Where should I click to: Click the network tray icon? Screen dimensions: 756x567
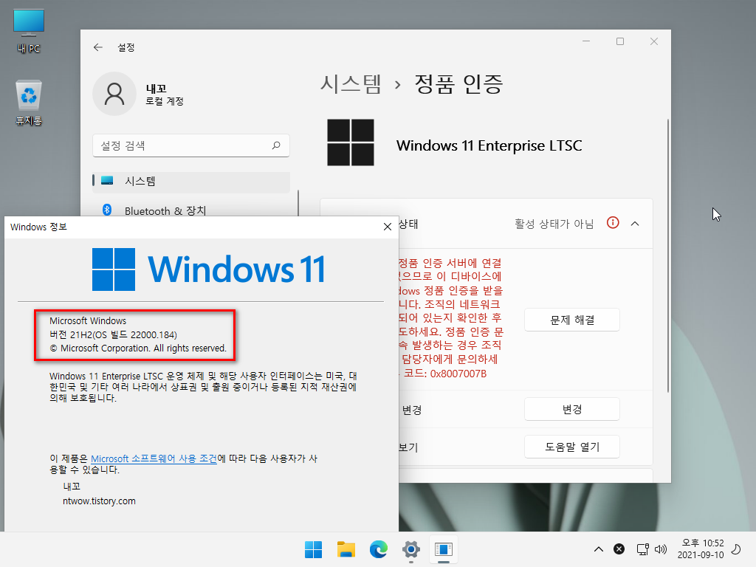[643, 549]
